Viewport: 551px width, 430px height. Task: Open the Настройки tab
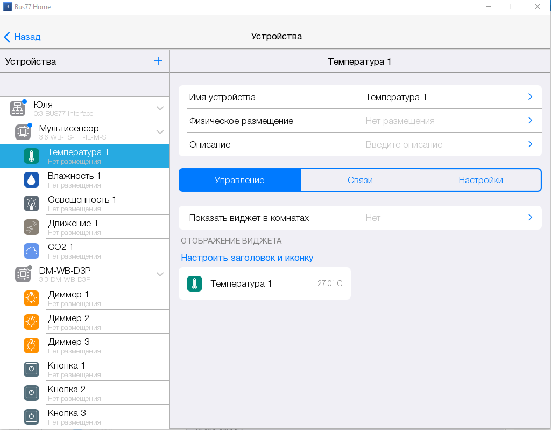point(481,180)
